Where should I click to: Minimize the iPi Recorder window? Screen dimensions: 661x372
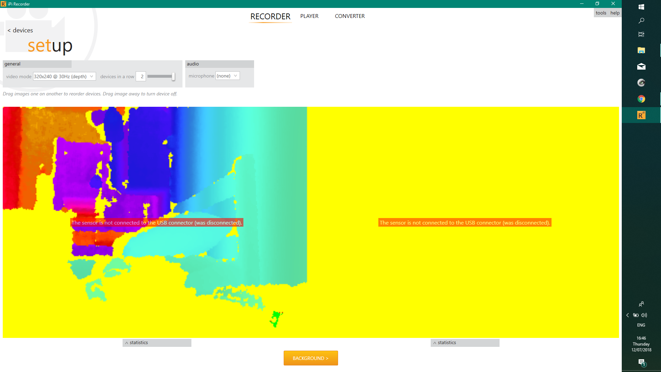(x=582, y=4)
